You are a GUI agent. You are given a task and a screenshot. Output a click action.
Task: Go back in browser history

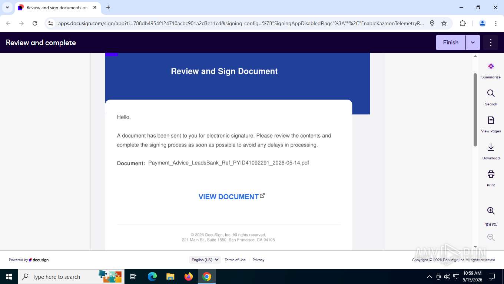(x=8, y=23)
